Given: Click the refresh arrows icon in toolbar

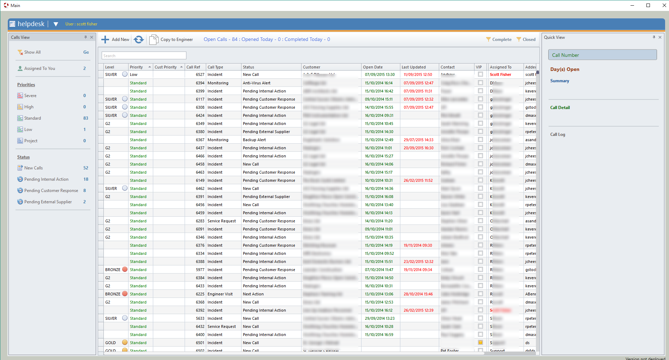Looking at the screenshot, I should pos(139,40).
